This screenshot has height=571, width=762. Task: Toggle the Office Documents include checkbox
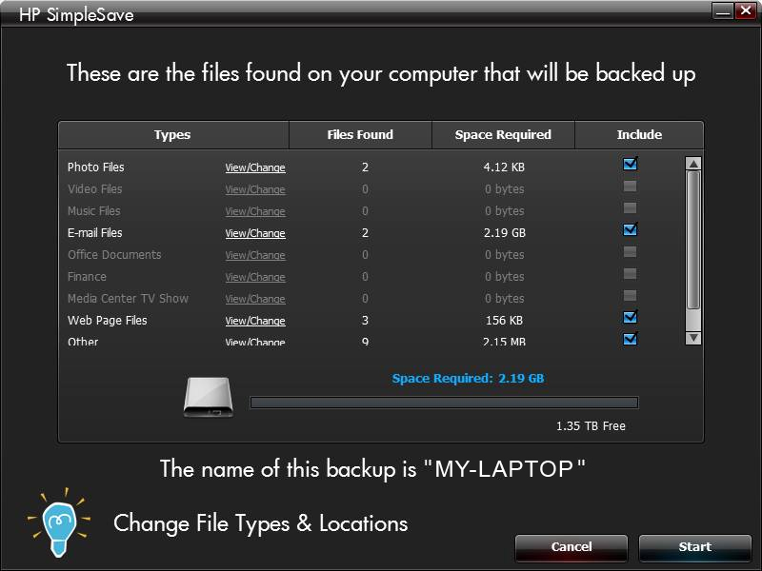click(x=630, y=251)
